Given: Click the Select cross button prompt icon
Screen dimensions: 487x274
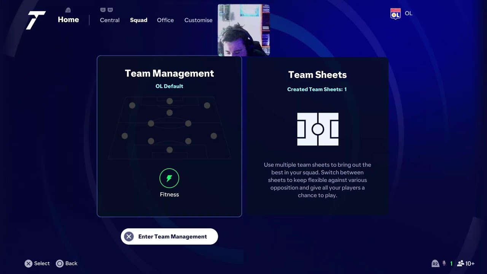Looking at the screenshot, I should coord(29,263).
